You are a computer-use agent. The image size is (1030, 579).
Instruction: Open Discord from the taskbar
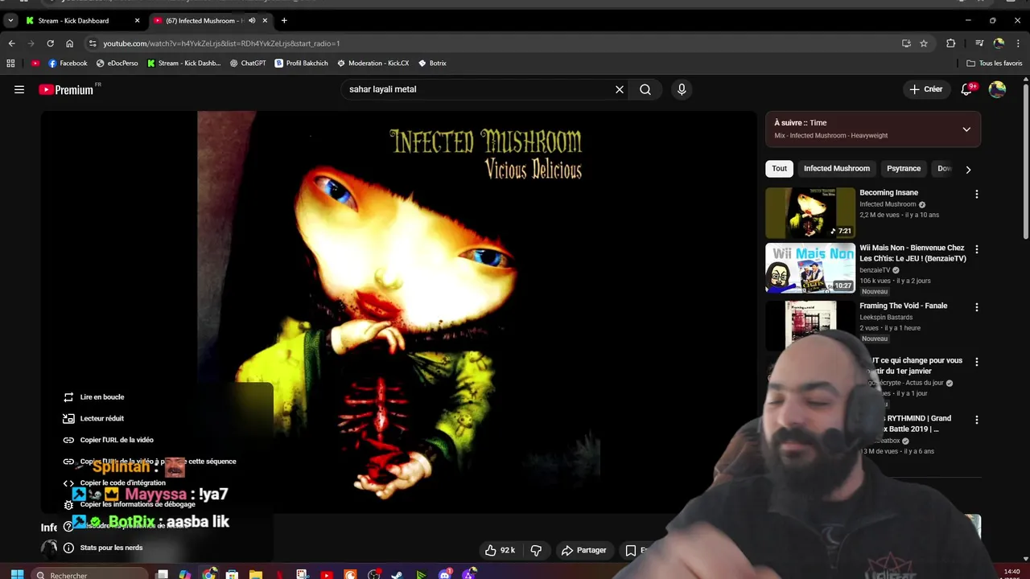[x=445, y=574]
